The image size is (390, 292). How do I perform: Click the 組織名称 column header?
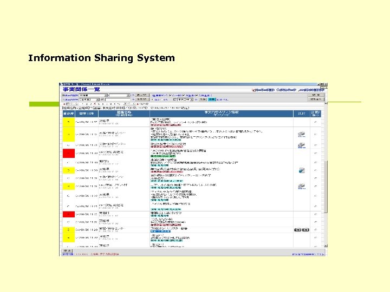pyautogui.click(x=124, y=114)
